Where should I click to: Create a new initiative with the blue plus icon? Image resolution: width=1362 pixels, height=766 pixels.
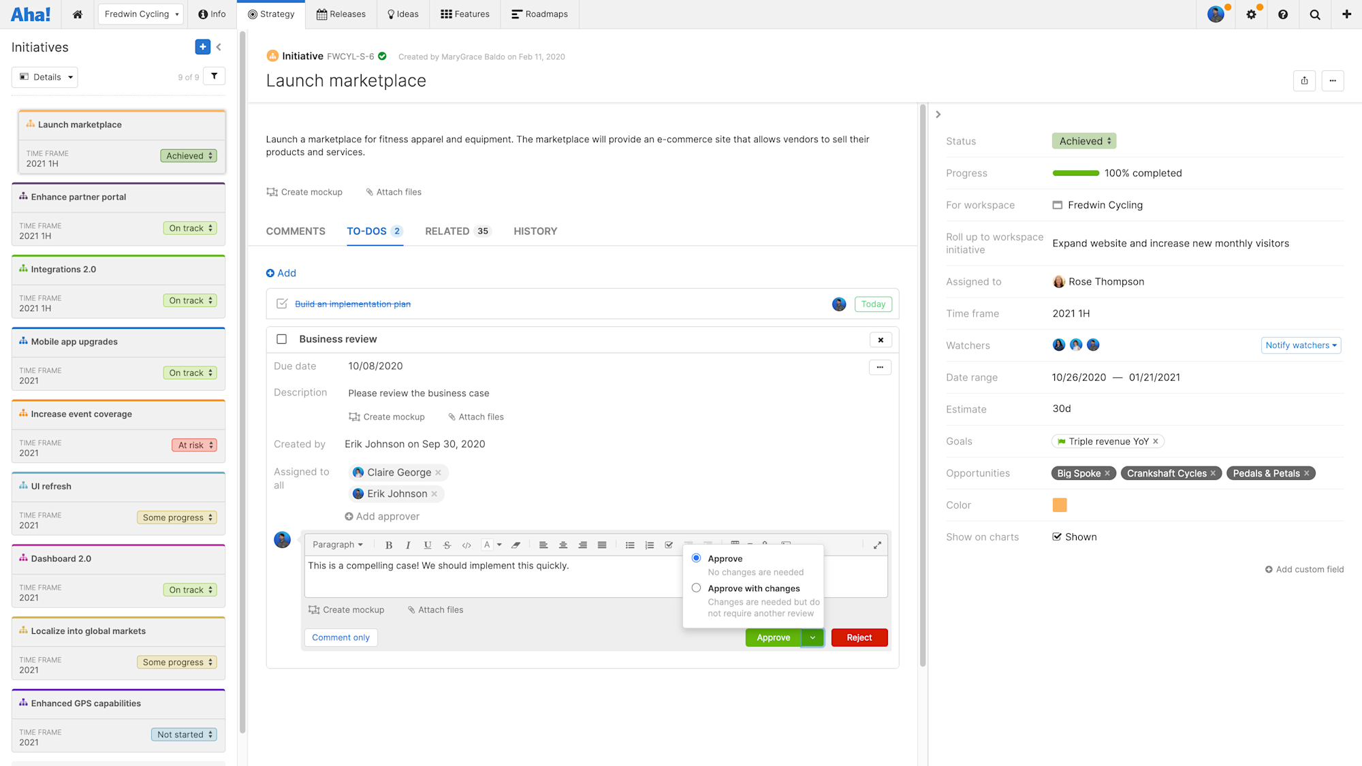click(x=202, y=47)
